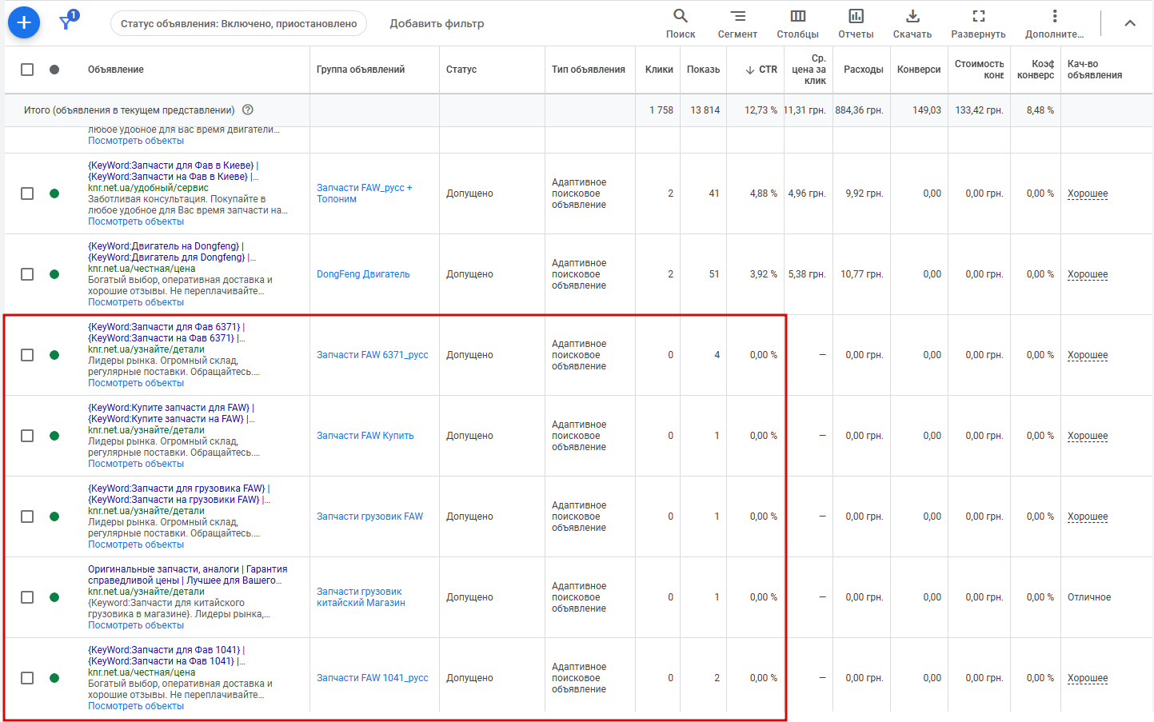Click the total 884,36 грн. cost value
The height and width of the screenshot is (722, 1154).
(860, 110)
